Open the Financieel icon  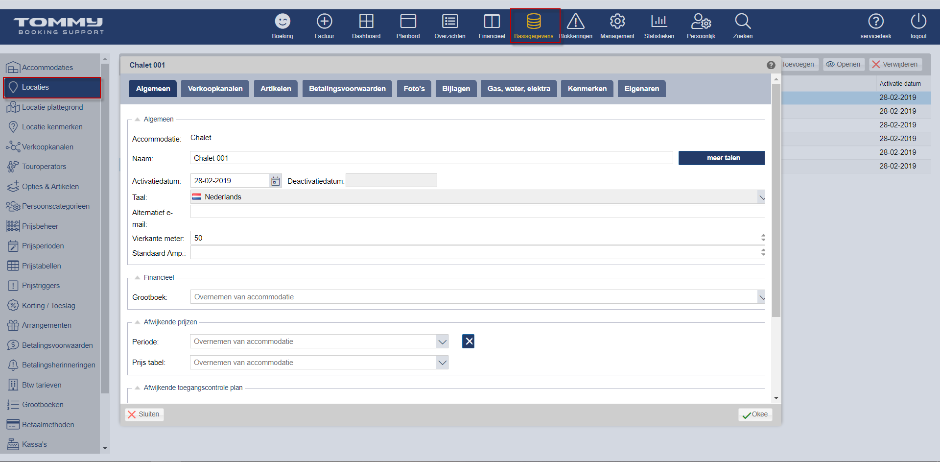[492, 22]
